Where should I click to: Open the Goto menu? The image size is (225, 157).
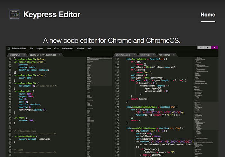point(57,48)
